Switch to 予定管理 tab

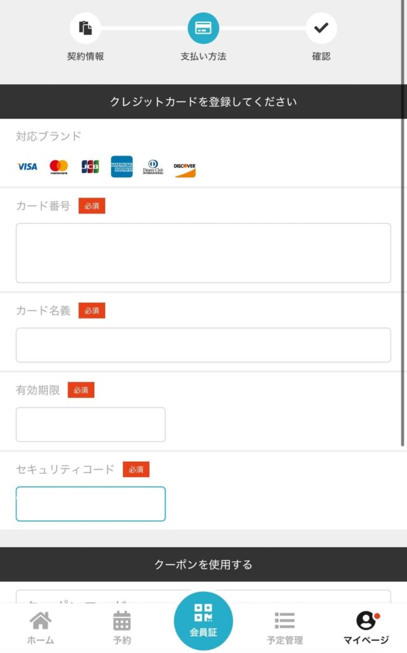point(285,627)
